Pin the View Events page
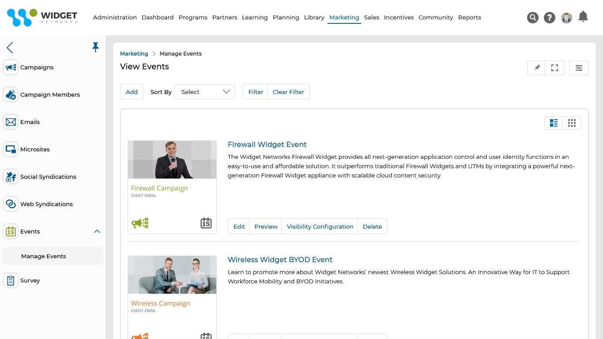The width and height of the screenshot is (603, 339). [536, 68]
